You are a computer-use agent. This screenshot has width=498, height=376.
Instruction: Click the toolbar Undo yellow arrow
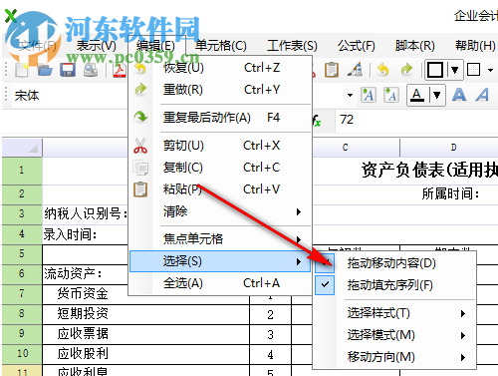tap(383, 70)
